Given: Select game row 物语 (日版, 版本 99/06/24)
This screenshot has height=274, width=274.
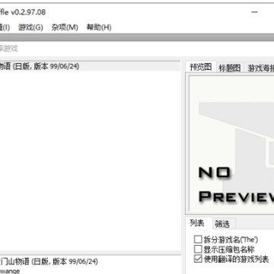Looking at the screenshot, I should [x=90, y=66].
